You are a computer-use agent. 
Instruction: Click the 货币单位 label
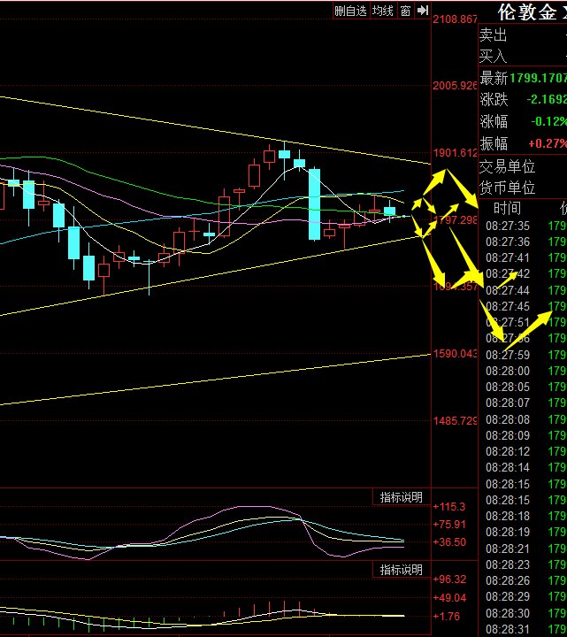[508, 188]
